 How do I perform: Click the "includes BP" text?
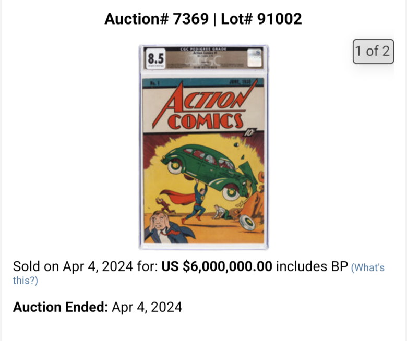(x=312, y=266)
